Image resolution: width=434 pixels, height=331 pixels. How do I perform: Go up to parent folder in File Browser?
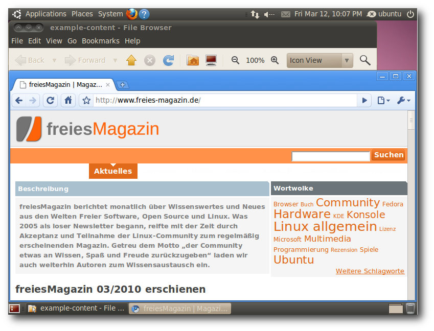pyautogui.click(x=131, y=60)
